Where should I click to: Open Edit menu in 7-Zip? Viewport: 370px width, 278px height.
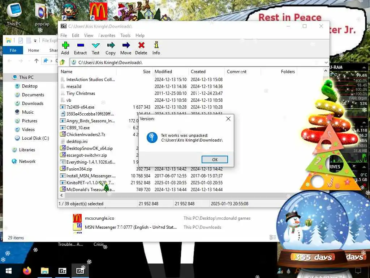tap(76, 35)
